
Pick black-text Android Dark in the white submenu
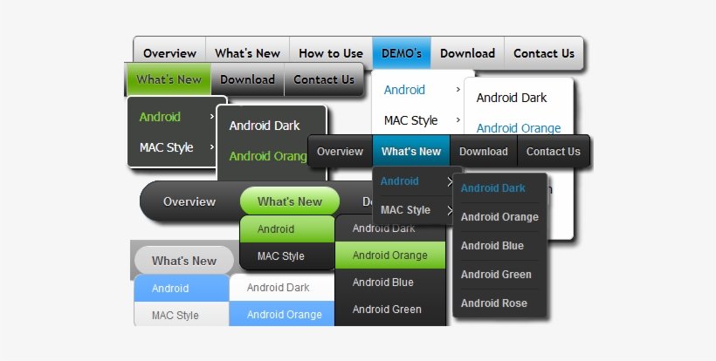pos(512,98)
